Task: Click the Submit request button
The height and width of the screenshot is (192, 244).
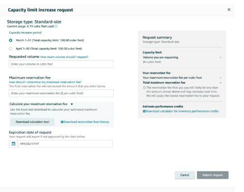Action: (x=213, y=175)
